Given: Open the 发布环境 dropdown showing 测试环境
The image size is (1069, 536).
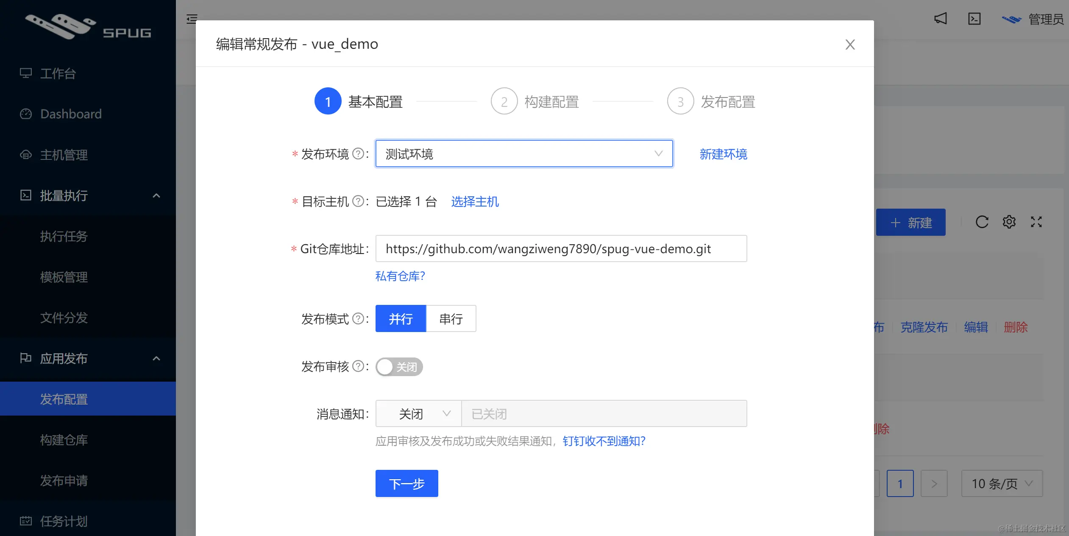Looking at the screenshot, I should point(524,154).
